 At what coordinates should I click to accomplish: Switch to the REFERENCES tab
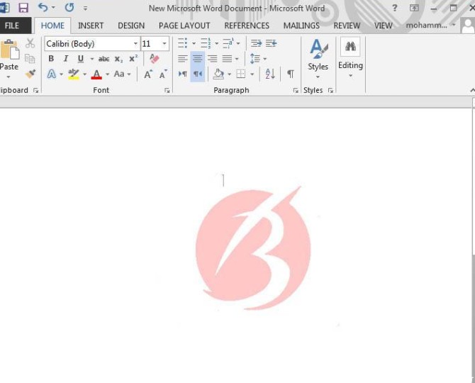pyautogui.click(x=247, y=26)
